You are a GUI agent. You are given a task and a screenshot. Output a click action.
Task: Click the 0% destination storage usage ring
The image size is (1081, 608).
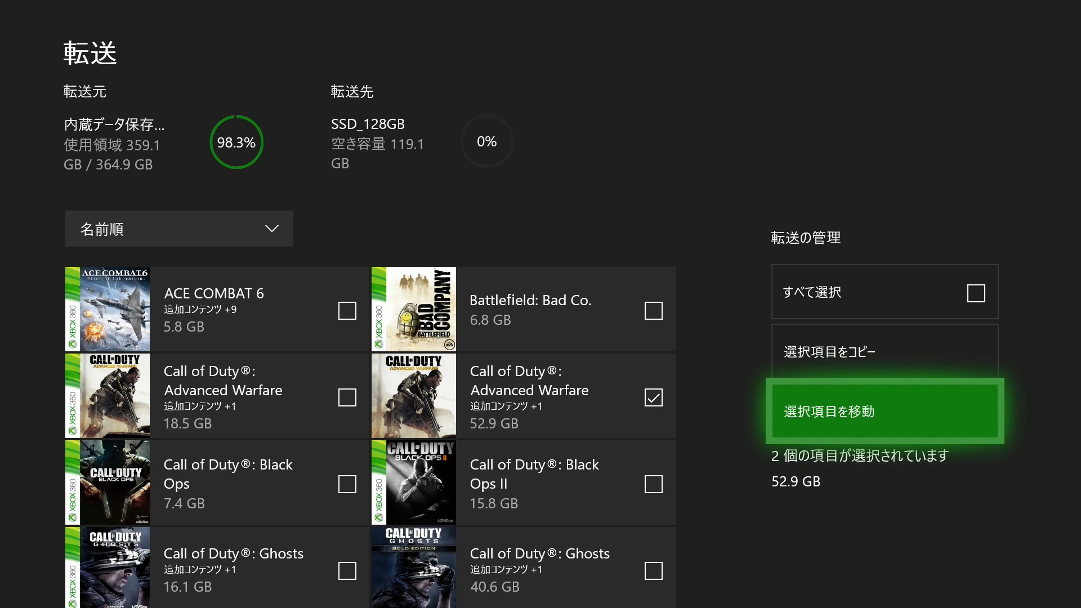coord(487,141)
